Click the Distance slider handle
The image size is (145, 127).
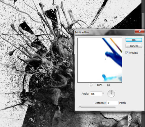[80, 107]
